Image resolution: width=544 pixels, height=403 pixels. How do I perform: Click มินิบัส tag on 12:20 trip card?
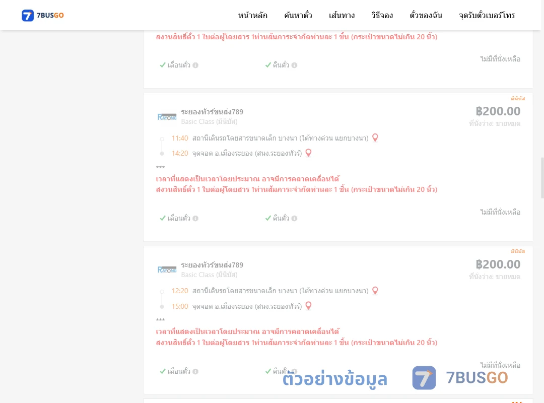[518, 251]
